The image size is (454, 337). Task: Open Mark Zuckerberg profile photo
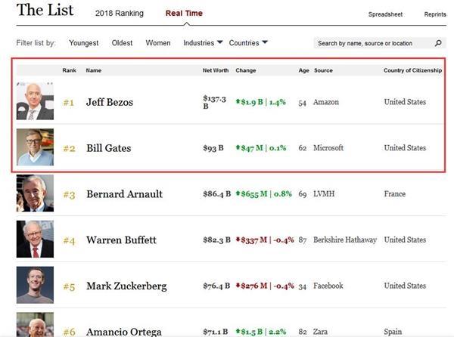[35, 286]
